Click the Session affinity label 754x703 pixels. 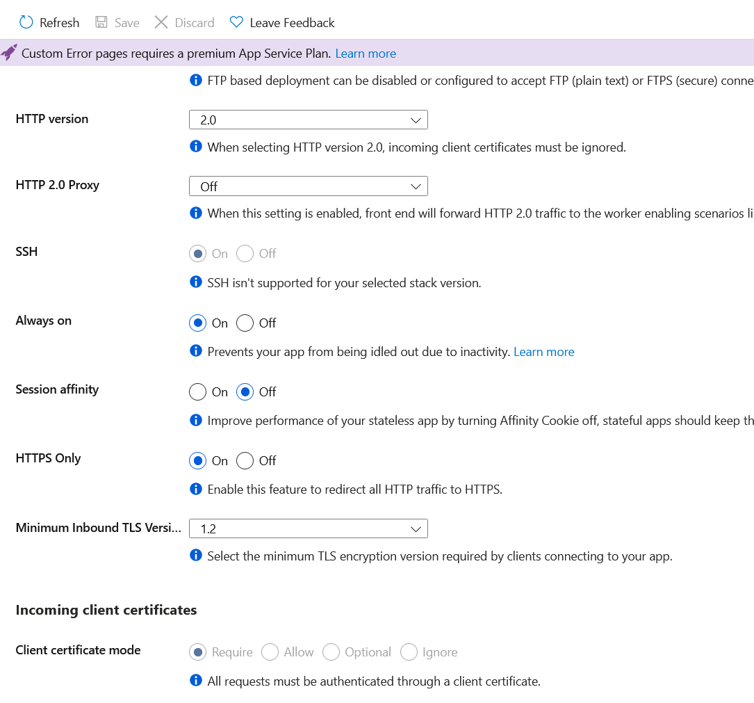coord(57,389)
